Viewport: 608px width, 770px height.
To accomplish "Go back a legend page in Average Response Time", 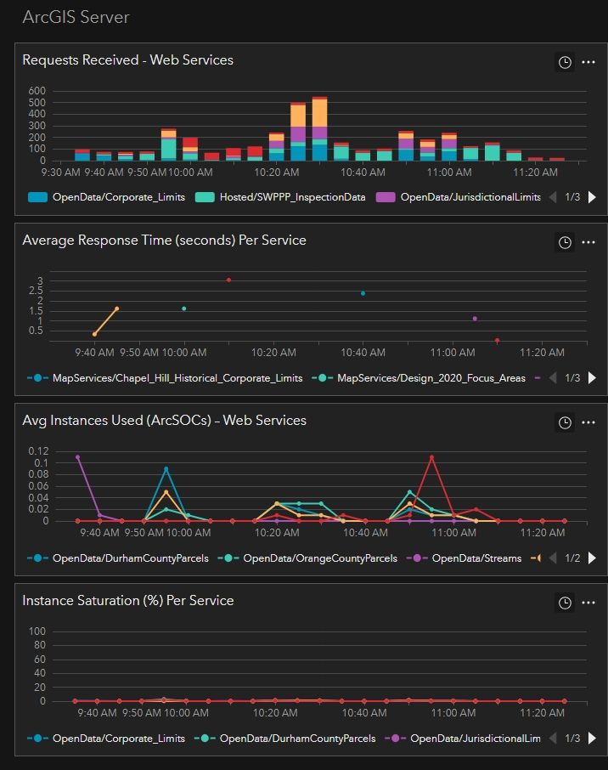I will [x=553, y=378].
